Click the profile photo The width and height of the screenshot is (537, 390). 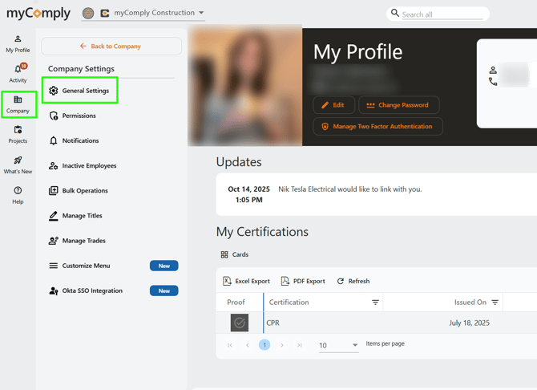click(245, 85)
